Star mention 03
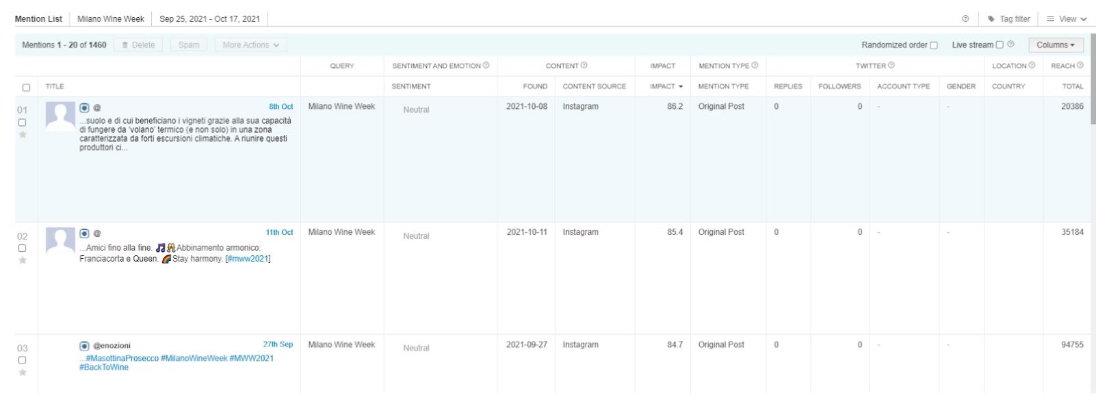This screenshot has height=408, width=1096. 23,372
